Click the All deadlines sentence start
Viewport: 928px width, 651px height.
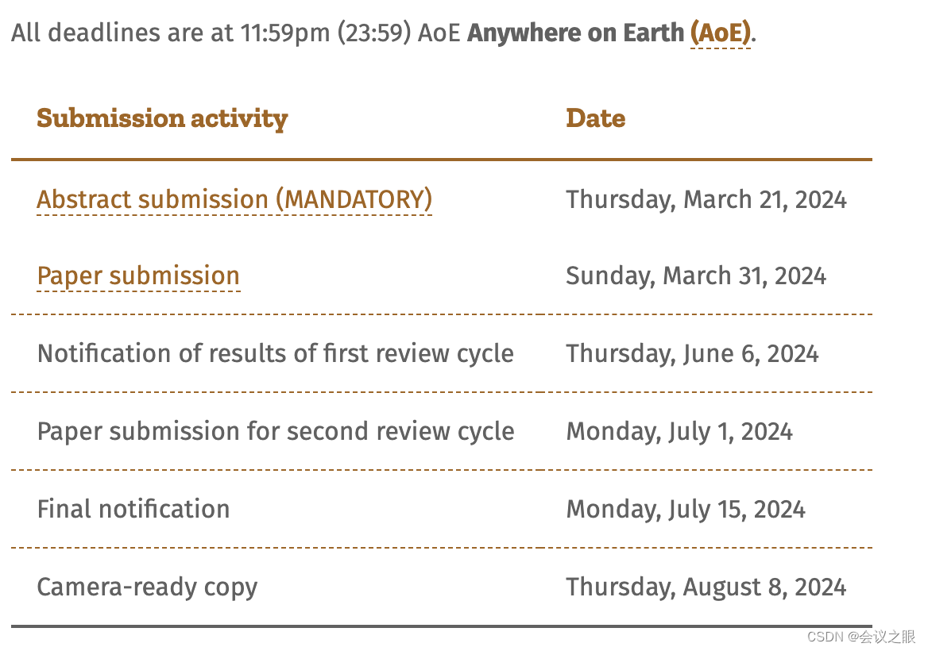(x=86, y=33)
